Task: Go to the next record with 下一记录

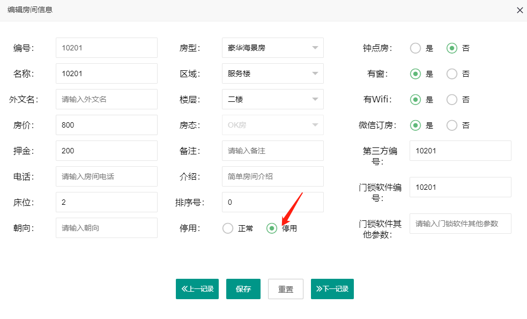Action: click(x=332, y=289)
